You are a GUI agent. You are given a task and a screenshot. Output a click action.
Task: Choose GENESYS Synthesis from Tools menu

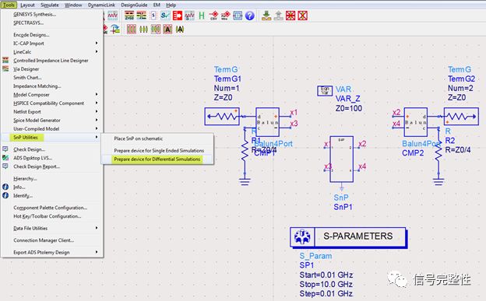click(52, 14)
